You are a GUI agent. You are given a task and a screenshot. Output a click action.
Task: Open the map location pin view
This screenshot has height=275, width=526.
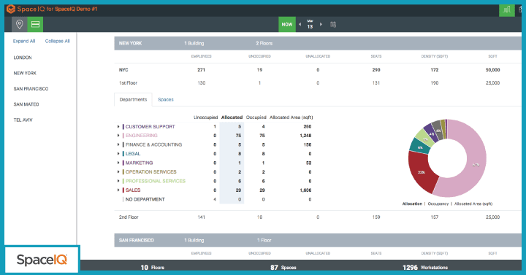[x=20, y=25]
